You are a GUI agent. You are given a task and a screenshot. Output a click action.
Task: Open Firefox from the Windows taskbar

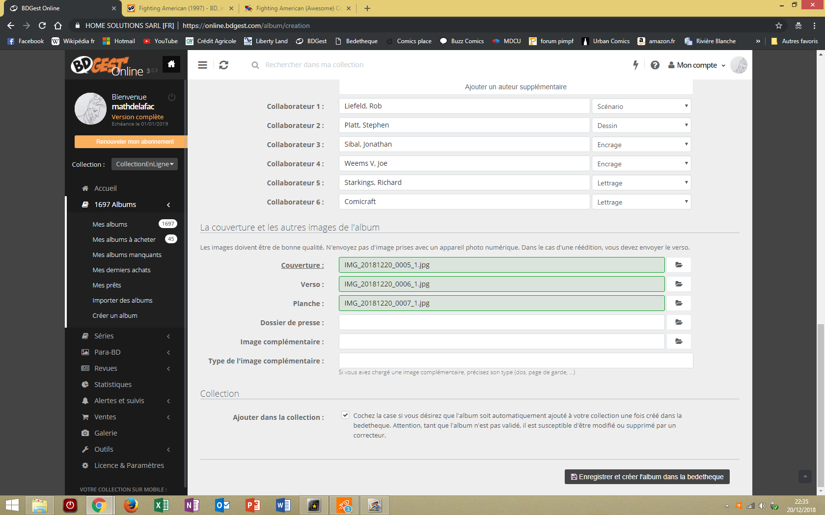131,505
